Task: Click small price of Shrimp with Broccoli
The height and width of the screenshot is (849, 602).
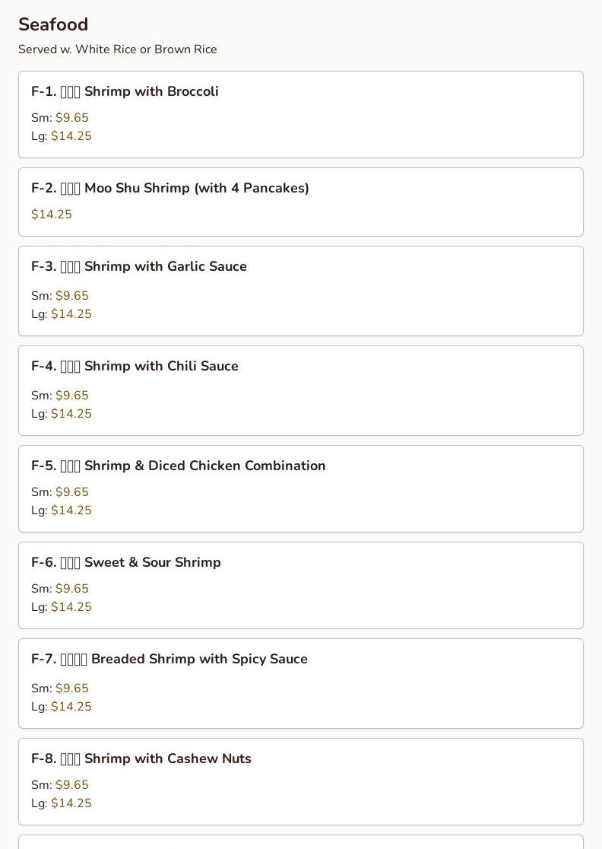Action: pos(72,117)
